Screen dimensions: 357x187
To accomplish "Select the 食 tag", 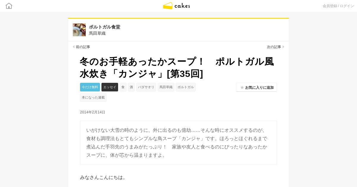I will tap(123, 87).
